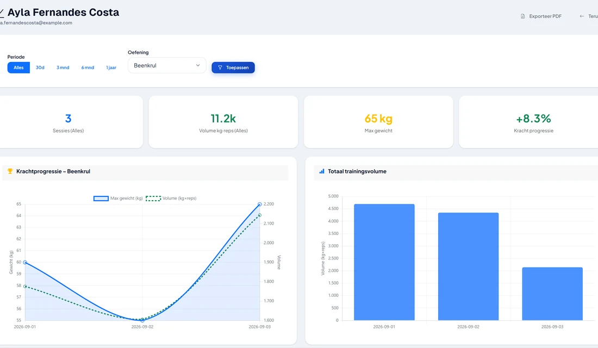Select the 6 mnd period filter
This screenshot has width=598, height=348.
point(88,67)
